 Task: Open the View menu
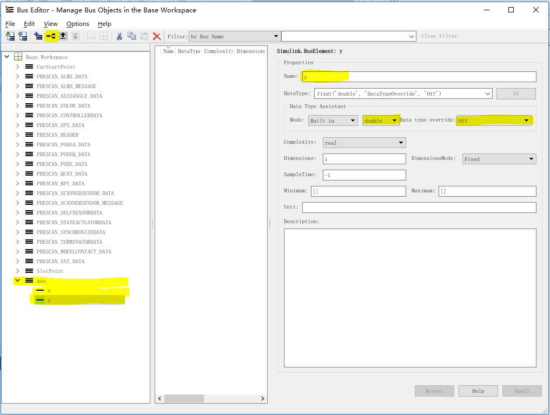(x=50, y=24)
